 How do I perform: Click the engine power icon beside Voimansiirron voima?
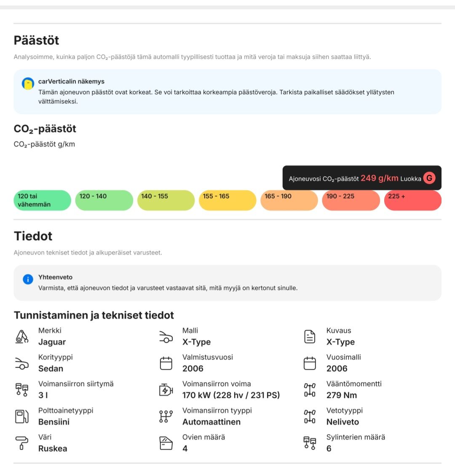(x=166, y=390)
